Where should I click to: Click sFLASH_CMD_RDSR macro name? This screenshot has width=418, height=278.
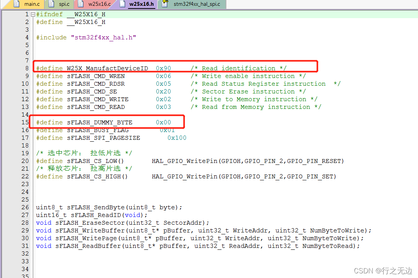point(96,84)
